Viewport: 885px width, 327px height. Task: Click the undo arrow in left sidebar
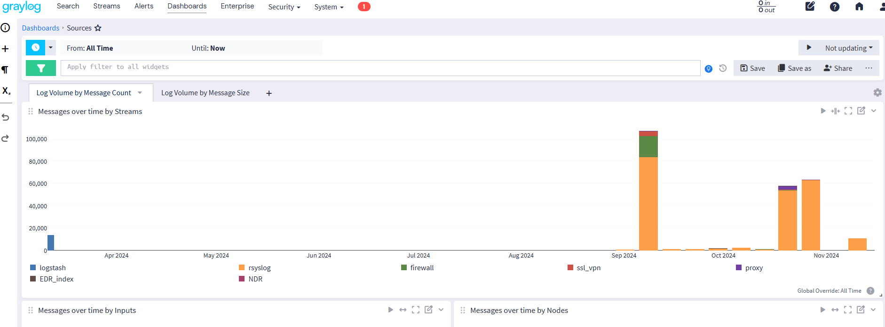pyautogui.click(x=6, y=117)
